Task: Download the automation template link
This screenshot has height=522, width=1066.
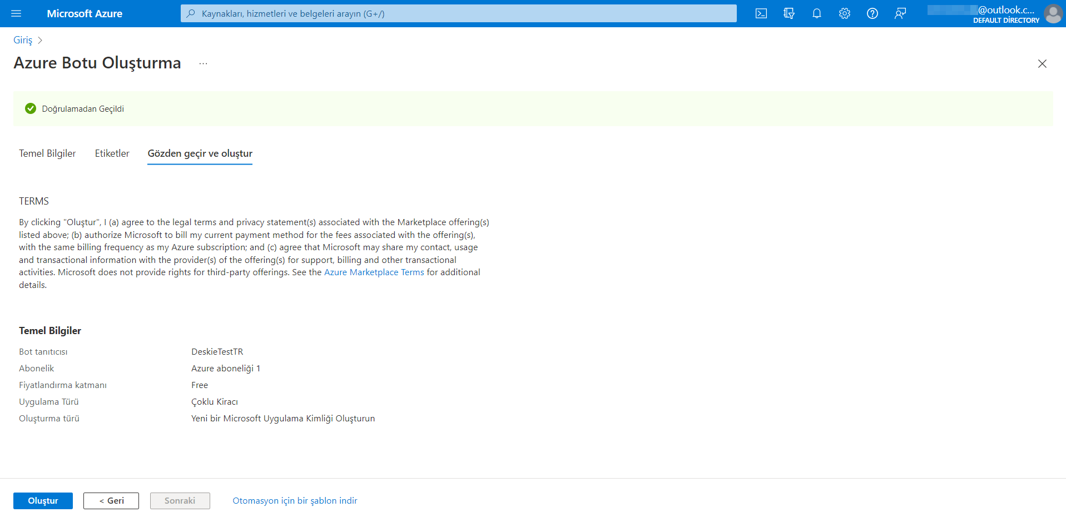Action: [295, 501]
